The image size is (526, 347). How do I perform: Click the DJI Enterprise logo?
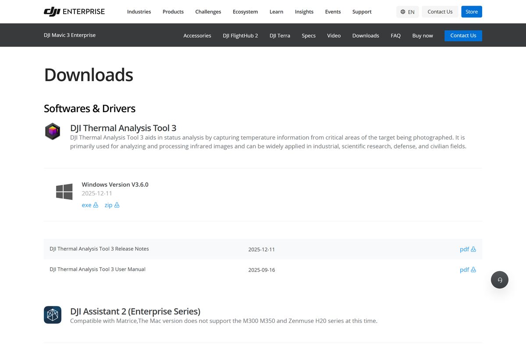(x=75, y=11)
